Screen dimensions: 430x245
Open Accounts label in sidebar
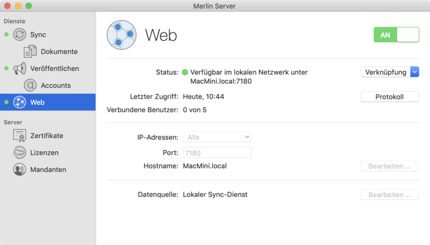(x=56, y=85)
